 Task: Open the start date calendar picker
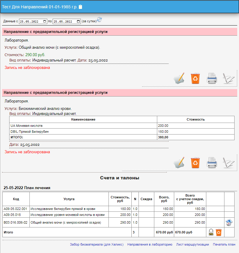(45, 21)
